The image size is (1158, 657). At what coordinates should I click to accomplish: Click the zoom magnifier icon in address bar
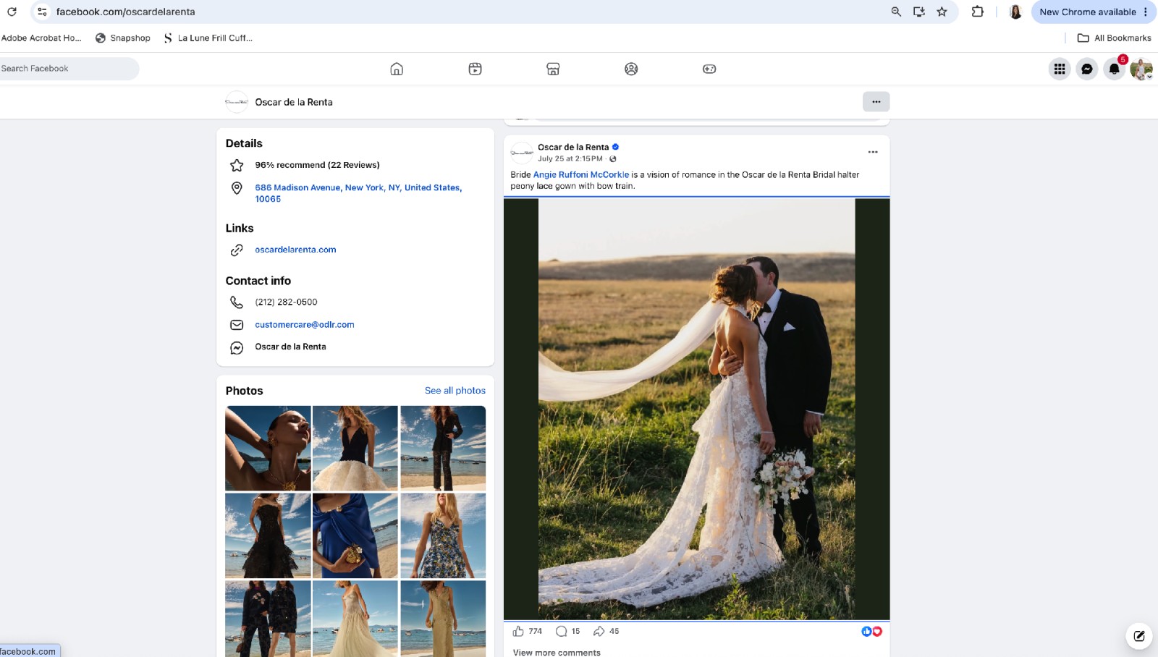(896, 12)
